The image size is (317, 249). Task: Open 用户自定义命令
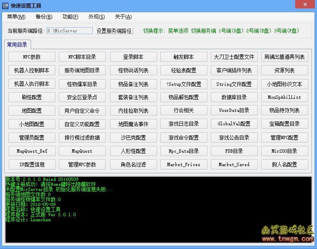(82, 111)
